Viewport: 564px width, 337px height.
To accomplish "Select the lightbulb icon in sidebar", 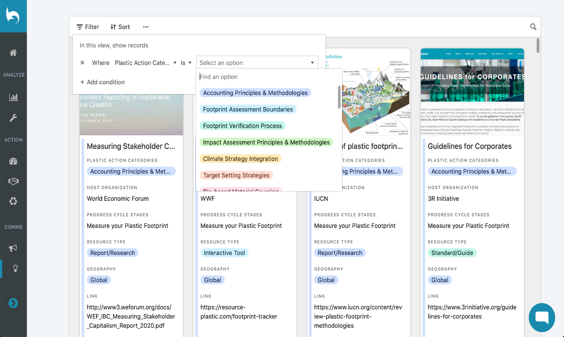I will (x=15, y=268).
